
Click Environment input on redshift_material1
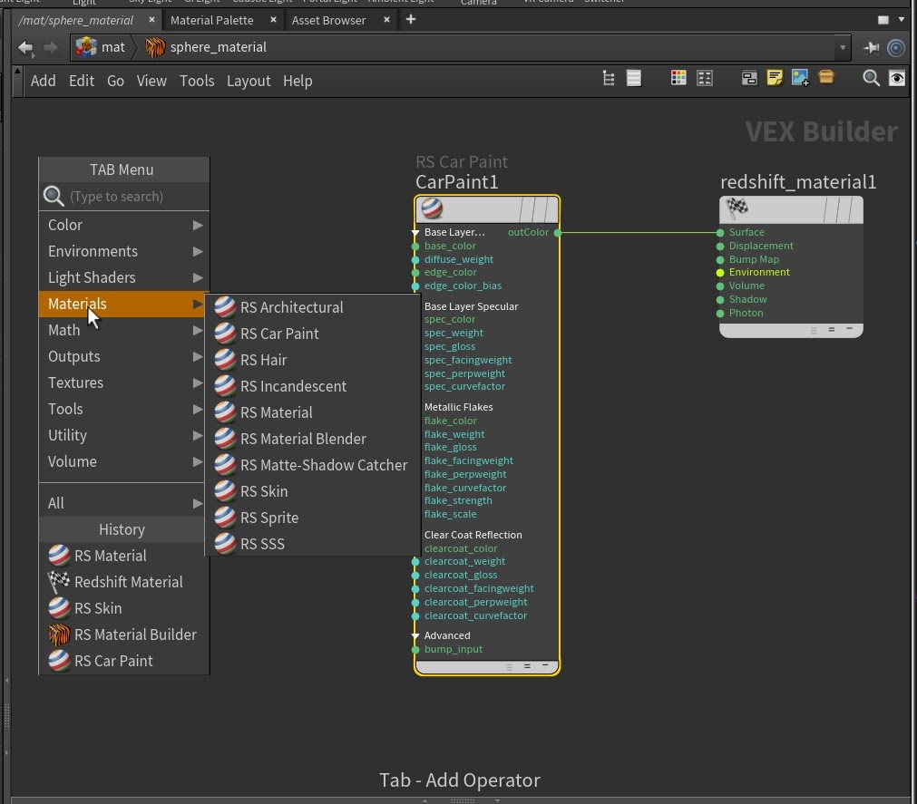pos(720,272)
